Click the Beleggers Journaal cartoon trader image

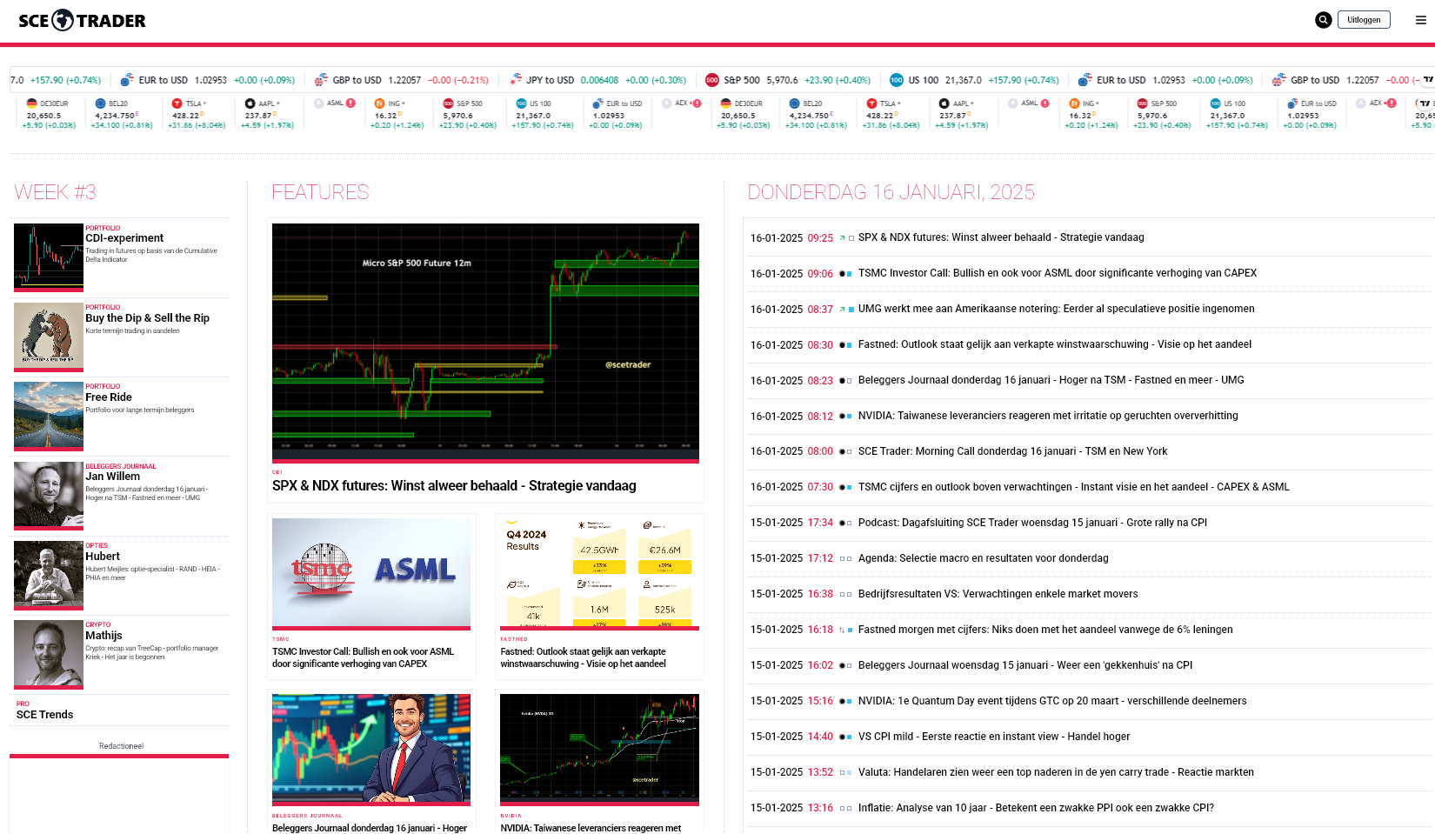[x=371, y=750]
